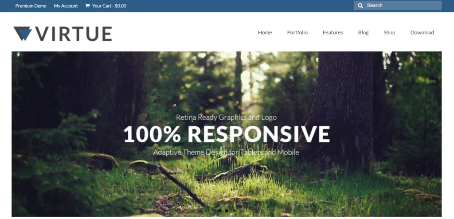The width and height of the screenshot is (454, 219).
Task: Select the last slider pagination dot
Action: pos(234,211)
